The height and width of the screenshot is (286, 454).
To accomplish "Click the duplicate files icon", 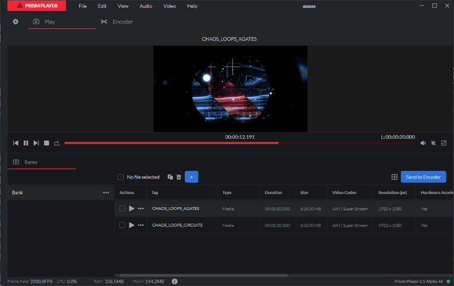I will pos(170,177).
